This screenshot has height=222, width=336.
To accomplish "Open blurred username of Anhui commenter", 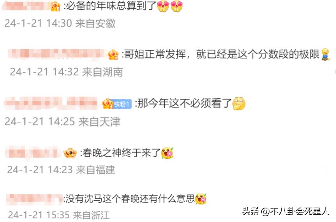I will (26, 6).
